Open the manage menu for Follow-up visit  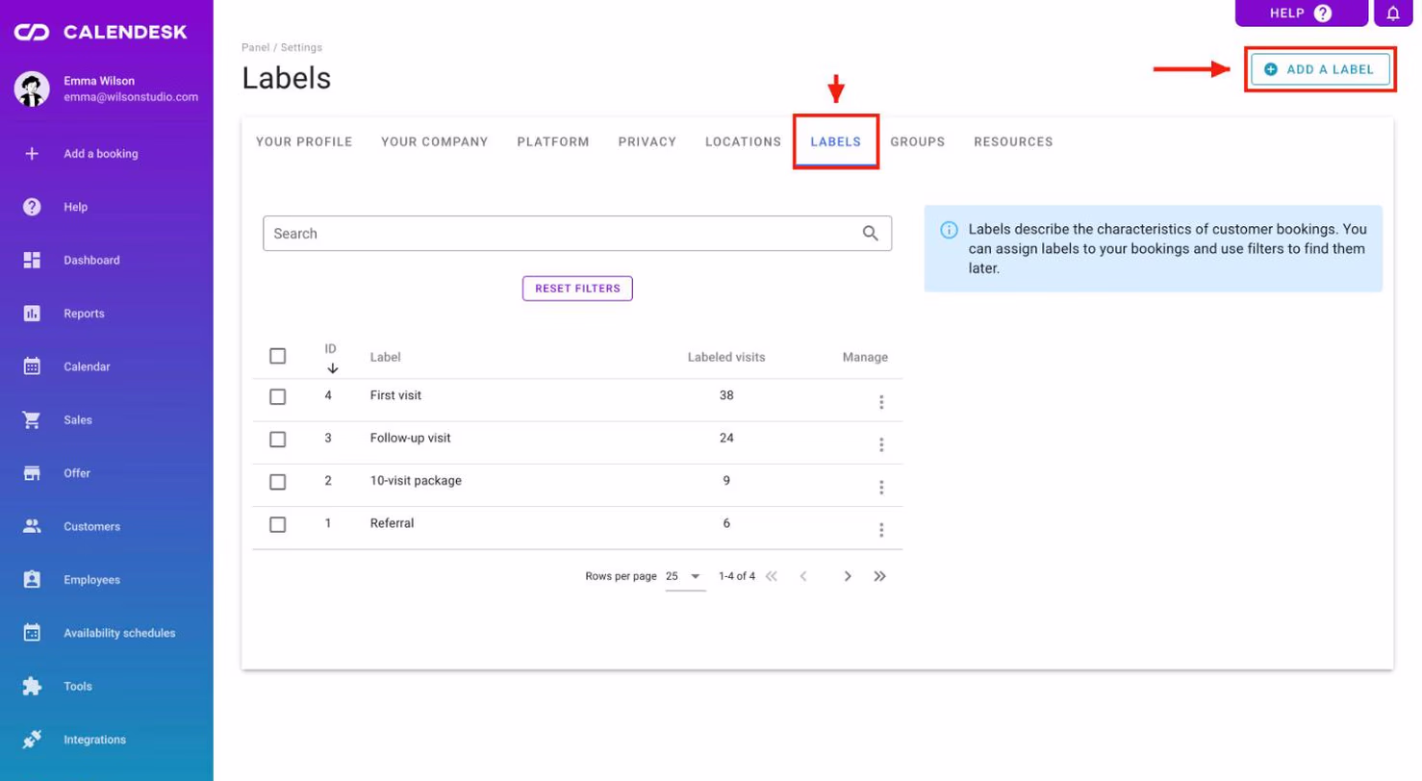click(881, 444)
